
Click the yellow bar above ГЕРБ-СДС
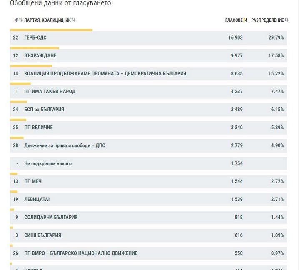click(51, 30)
